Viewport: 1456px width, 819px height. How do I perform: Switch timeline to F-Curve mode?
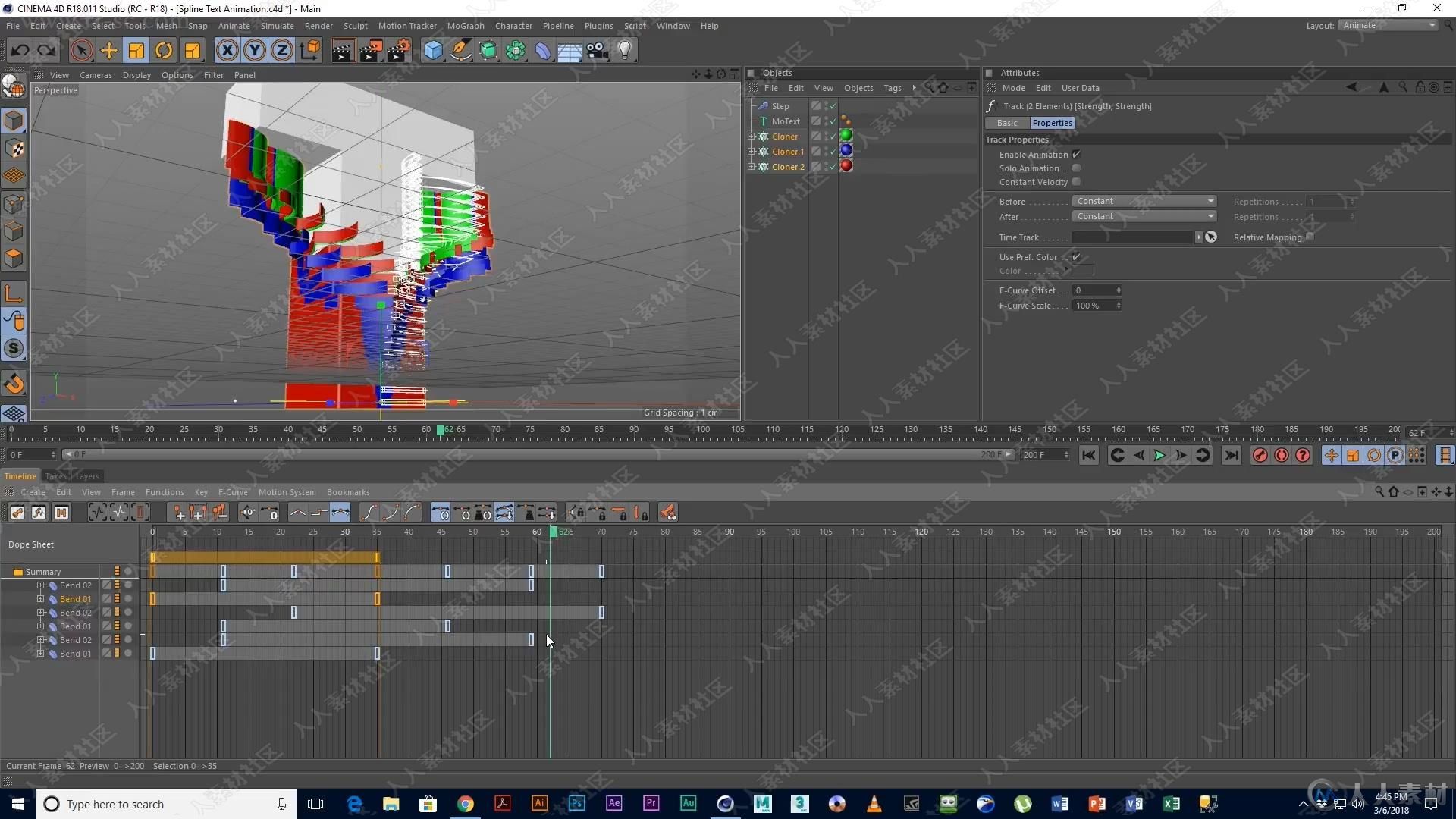[x=39, y=513]
